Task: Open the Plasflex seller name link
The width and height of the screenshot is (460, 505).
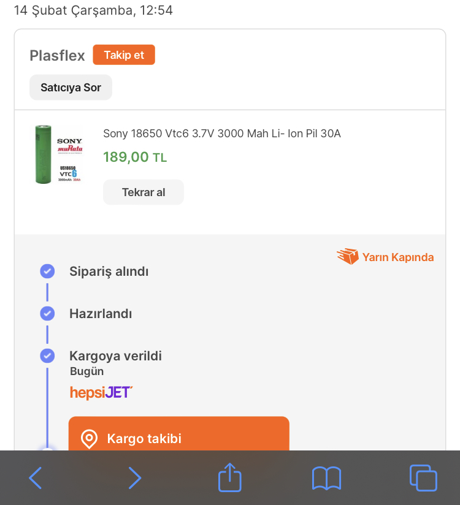Action: (57, 56)
